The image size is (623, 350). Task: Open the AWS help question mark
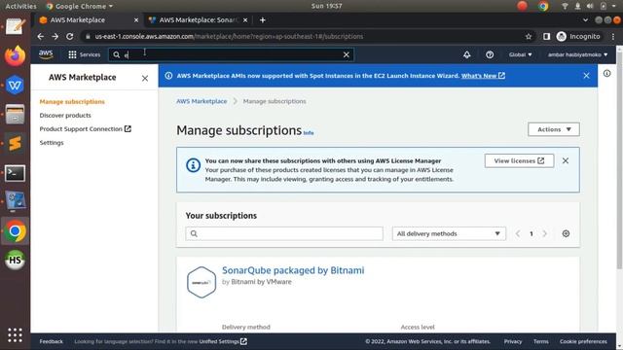pos(490,54)
